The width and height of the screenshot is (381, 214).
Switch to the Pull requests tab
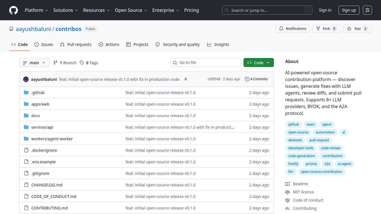76,44
